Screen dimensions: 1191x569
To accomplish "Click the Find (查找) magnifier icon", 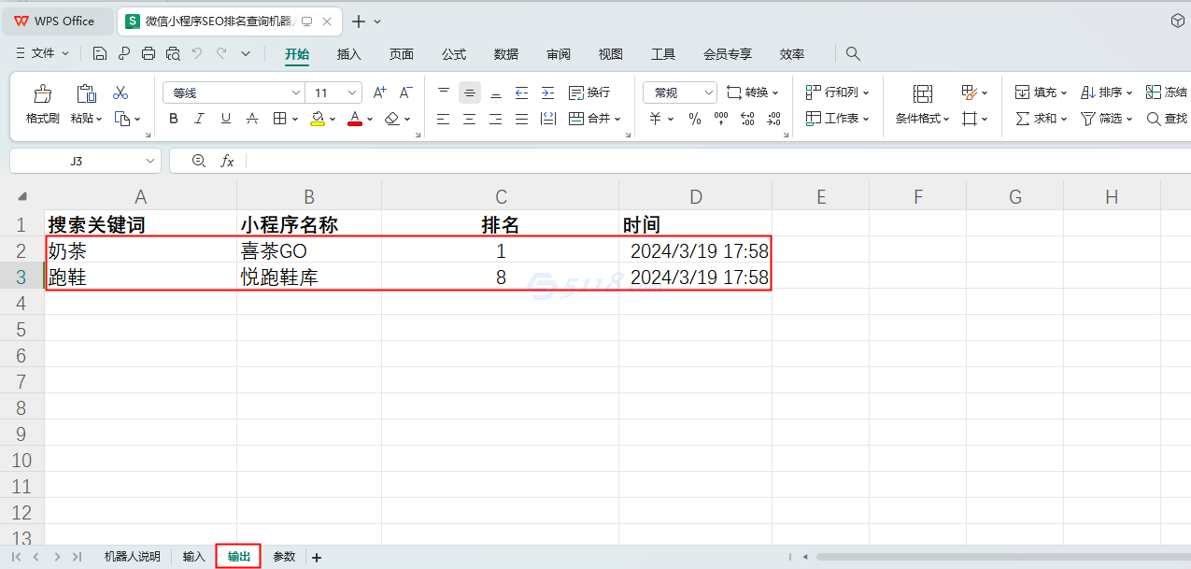I will pos(1154,119).
